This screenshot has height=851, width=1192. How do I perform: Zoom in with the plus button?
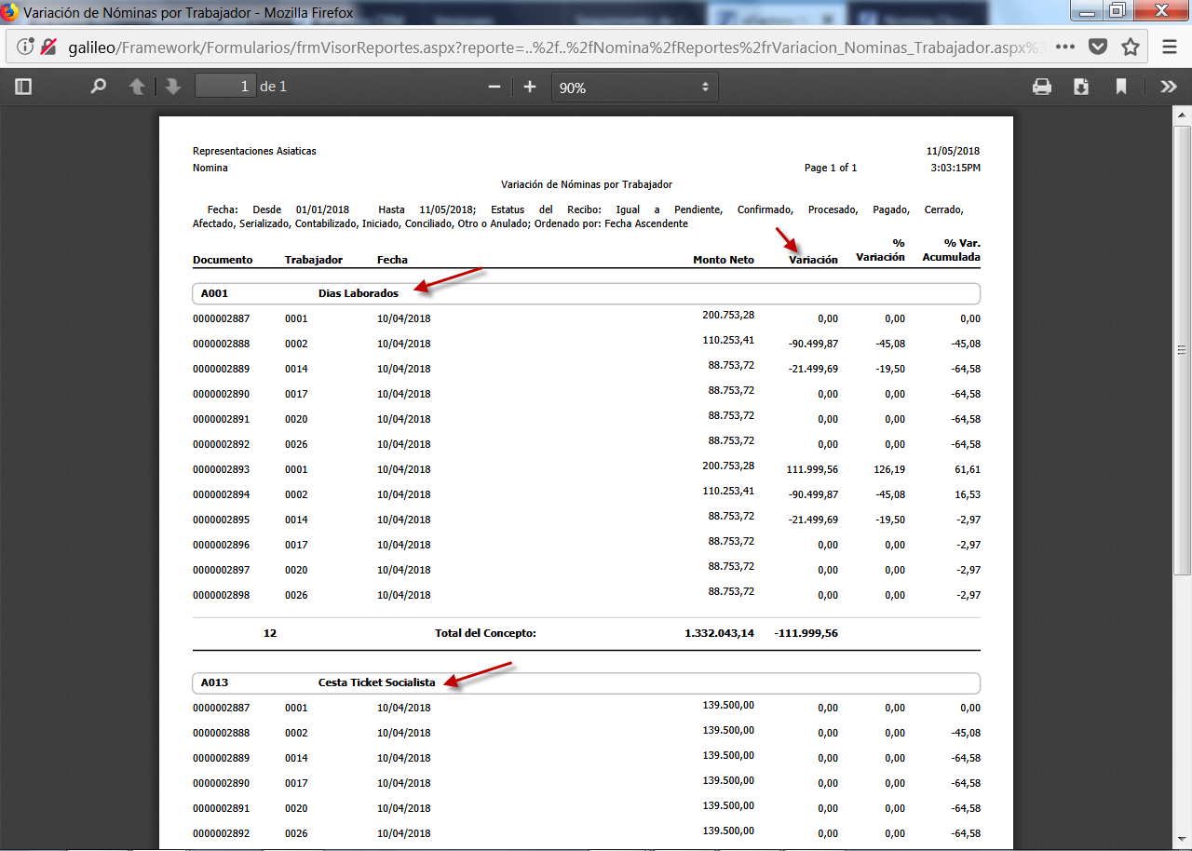(x=530, y=87)
